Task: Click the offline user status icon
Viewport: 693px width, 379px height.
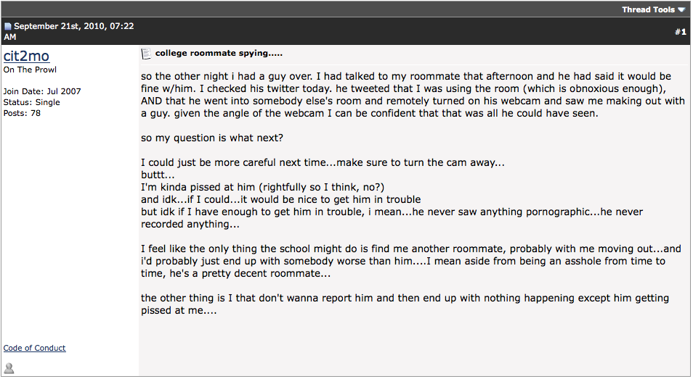Action: (9, 367)
